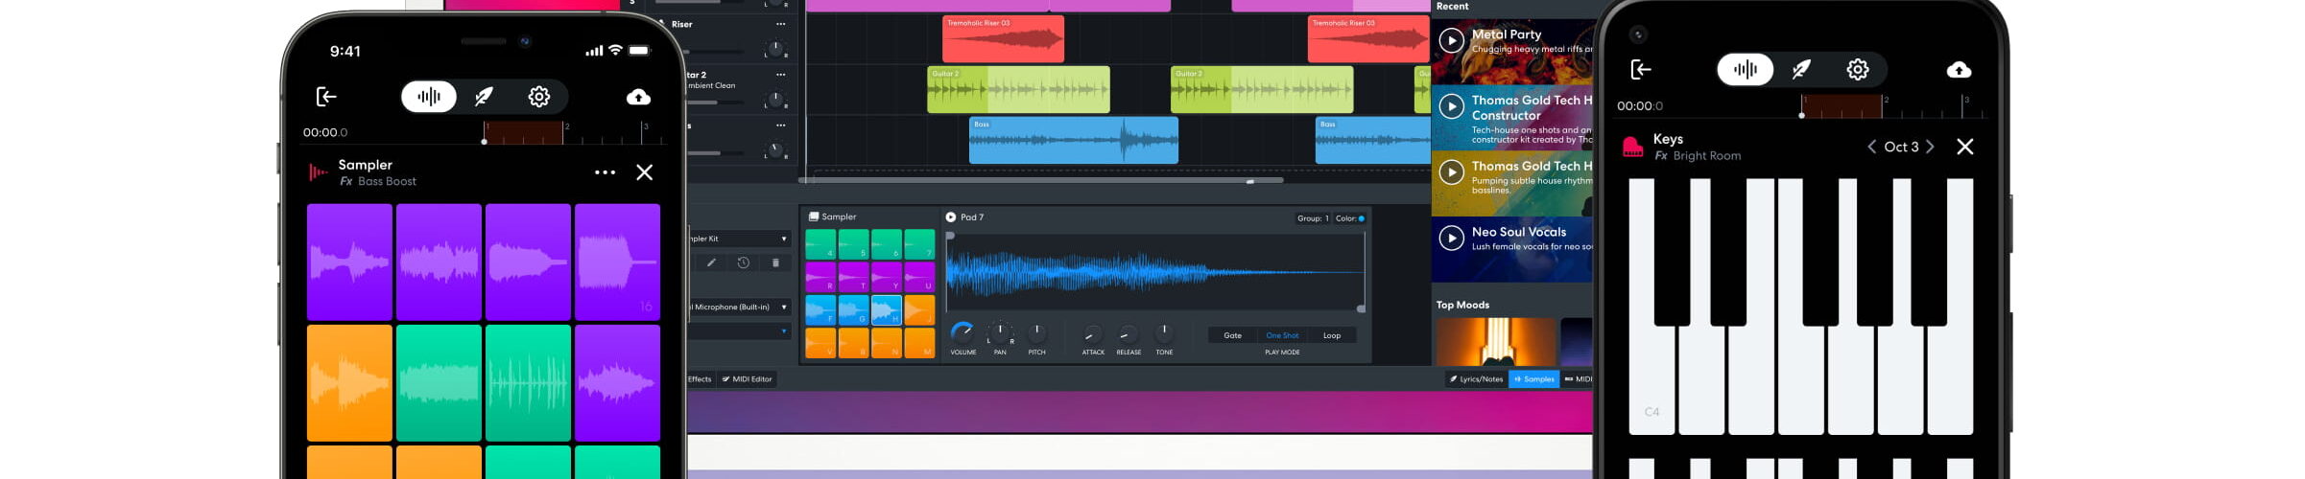
Task: Open settings gear on the right phone
Action: [1857, 69]
